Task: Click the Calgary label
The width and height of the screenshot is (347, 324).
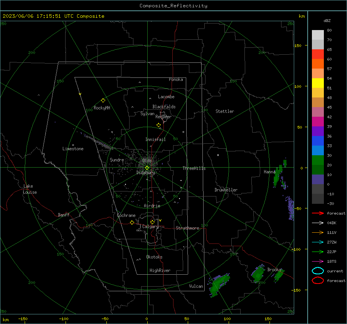Action: [150, 227]
